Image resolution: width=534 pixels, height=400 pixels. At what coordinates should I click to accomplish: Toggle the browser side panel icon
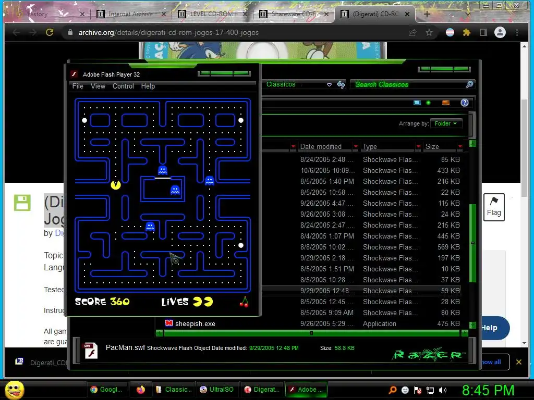483,32
